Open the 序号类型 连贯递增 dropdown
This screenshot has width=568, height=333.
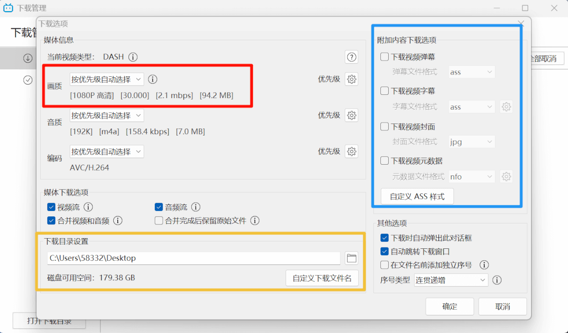click(451, 280)
